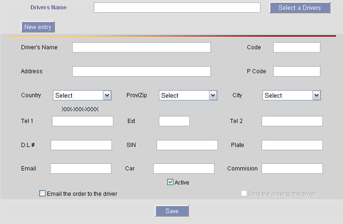Click the top Drivers Name search field

pyautogui.click(x=177, y=7)
